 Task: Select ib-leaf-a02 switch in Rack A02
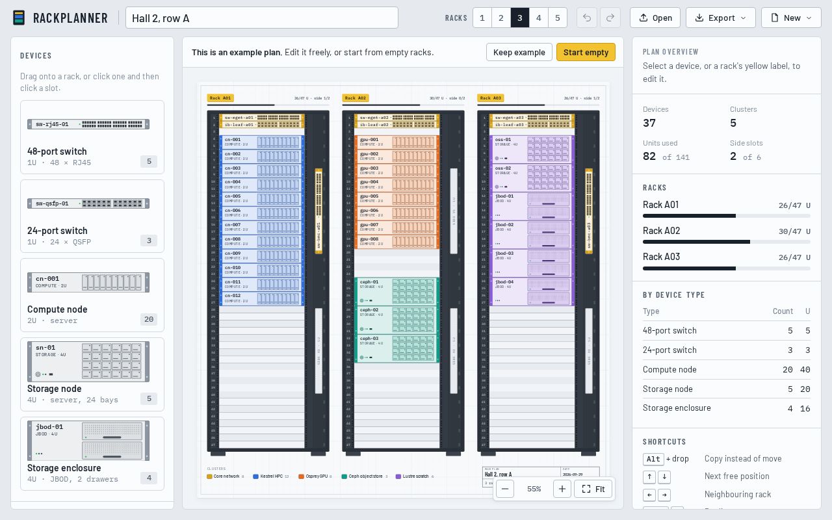(397, 125)
